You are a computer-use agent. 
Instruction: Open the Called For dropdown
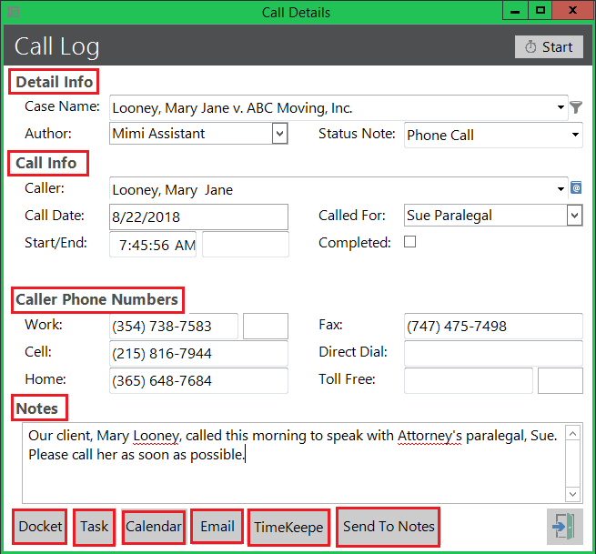(x=575, y=216)
